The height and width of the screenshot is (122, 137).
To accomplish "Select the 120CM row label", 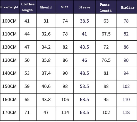I will [9, 47].
